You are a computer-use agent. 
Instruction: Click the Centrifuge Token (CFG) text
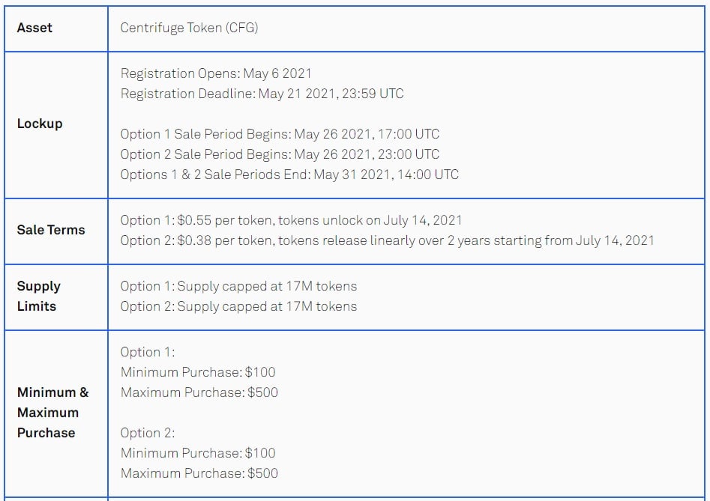[x=189, y=28]
